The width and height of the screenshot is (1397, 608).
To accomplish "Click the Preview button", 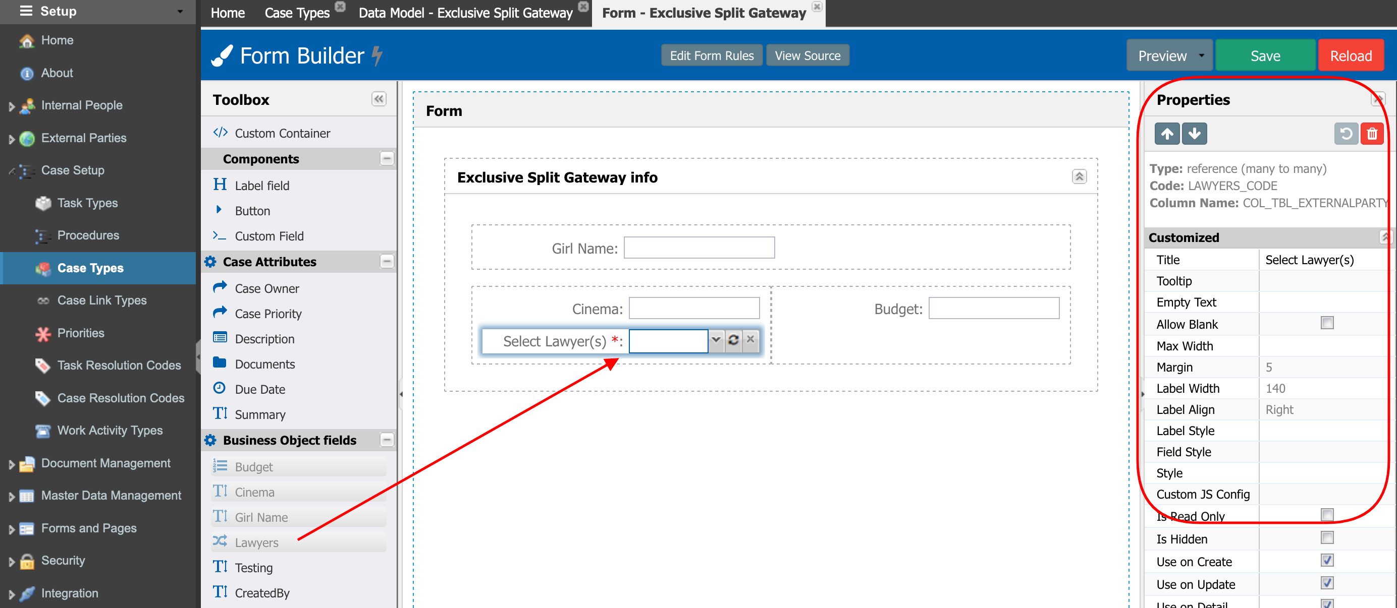I will coord(1162,56).
